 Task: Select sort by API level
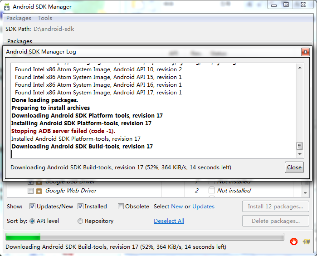tap(32, 221)
